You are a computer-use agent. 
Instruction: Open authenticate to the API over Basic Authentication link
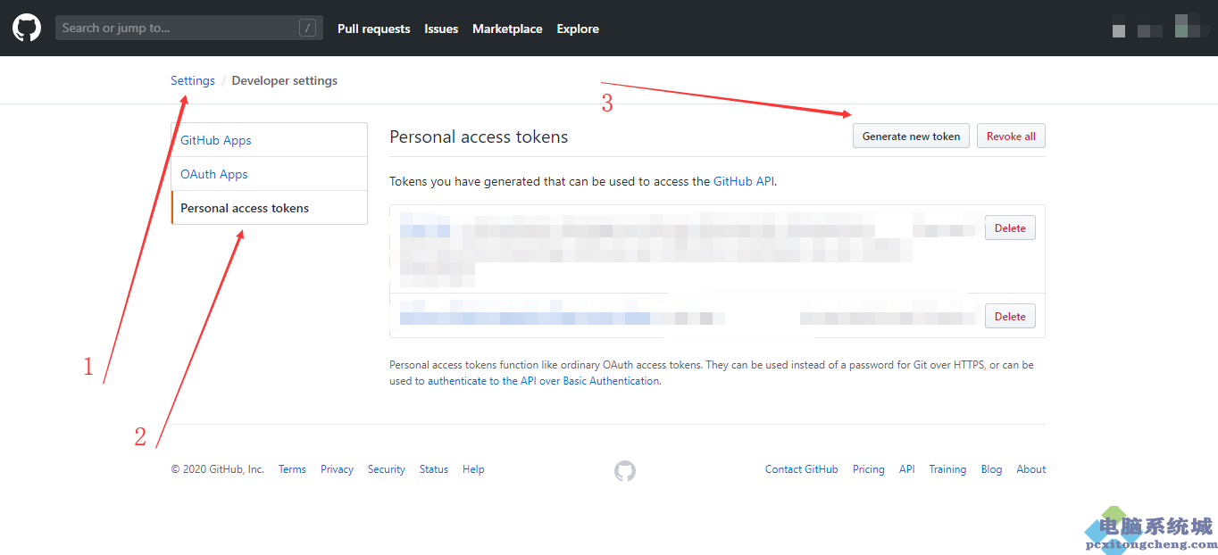[543, 381]
